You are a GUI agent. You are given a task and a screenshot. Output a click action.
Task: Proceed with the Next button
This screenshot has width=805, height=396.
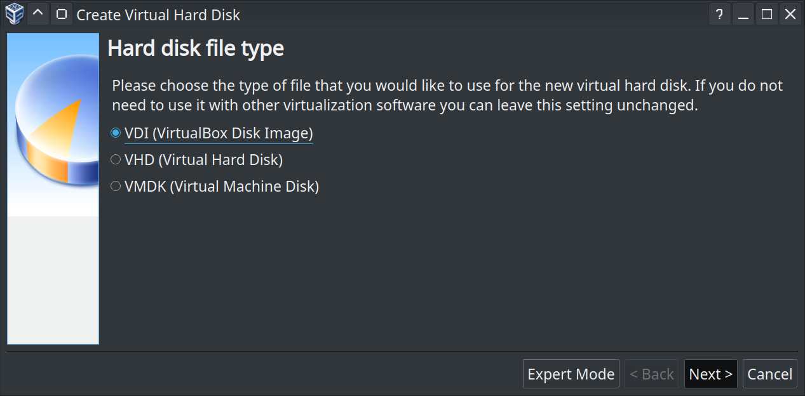[x=710, y=374]
